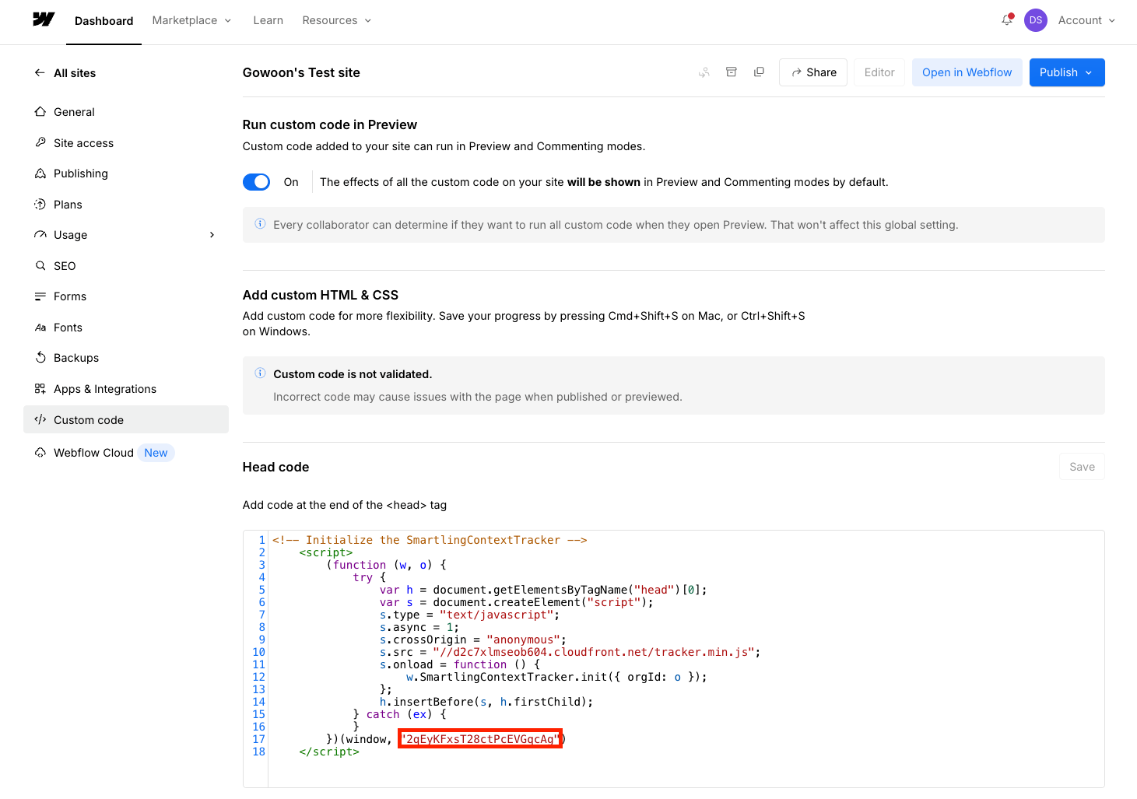Click the Plans icon in sidebar
Viewport: 1137px width, 799px height.
click(40, 205)
